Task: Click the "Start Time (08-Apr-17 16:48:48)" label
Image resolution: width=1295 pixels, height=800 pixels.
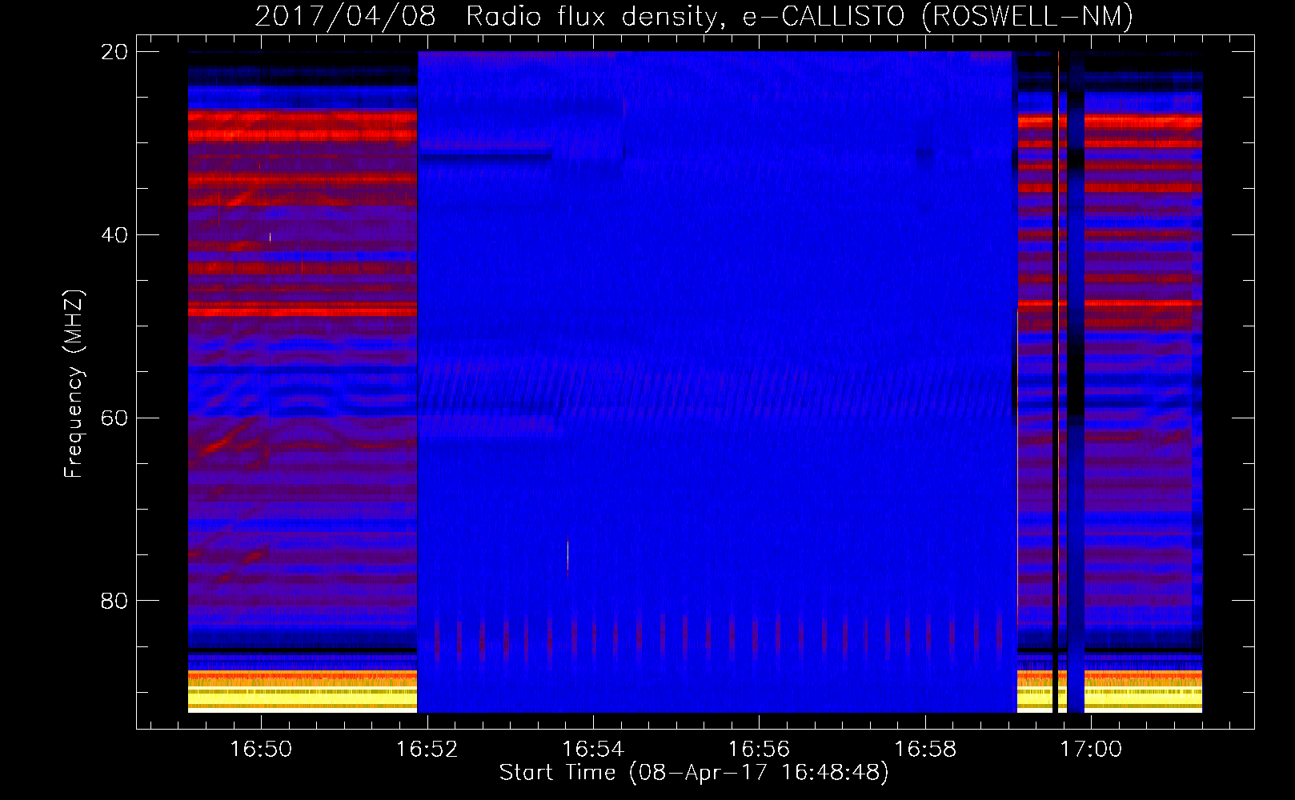Action: click(x=694, y=773)
